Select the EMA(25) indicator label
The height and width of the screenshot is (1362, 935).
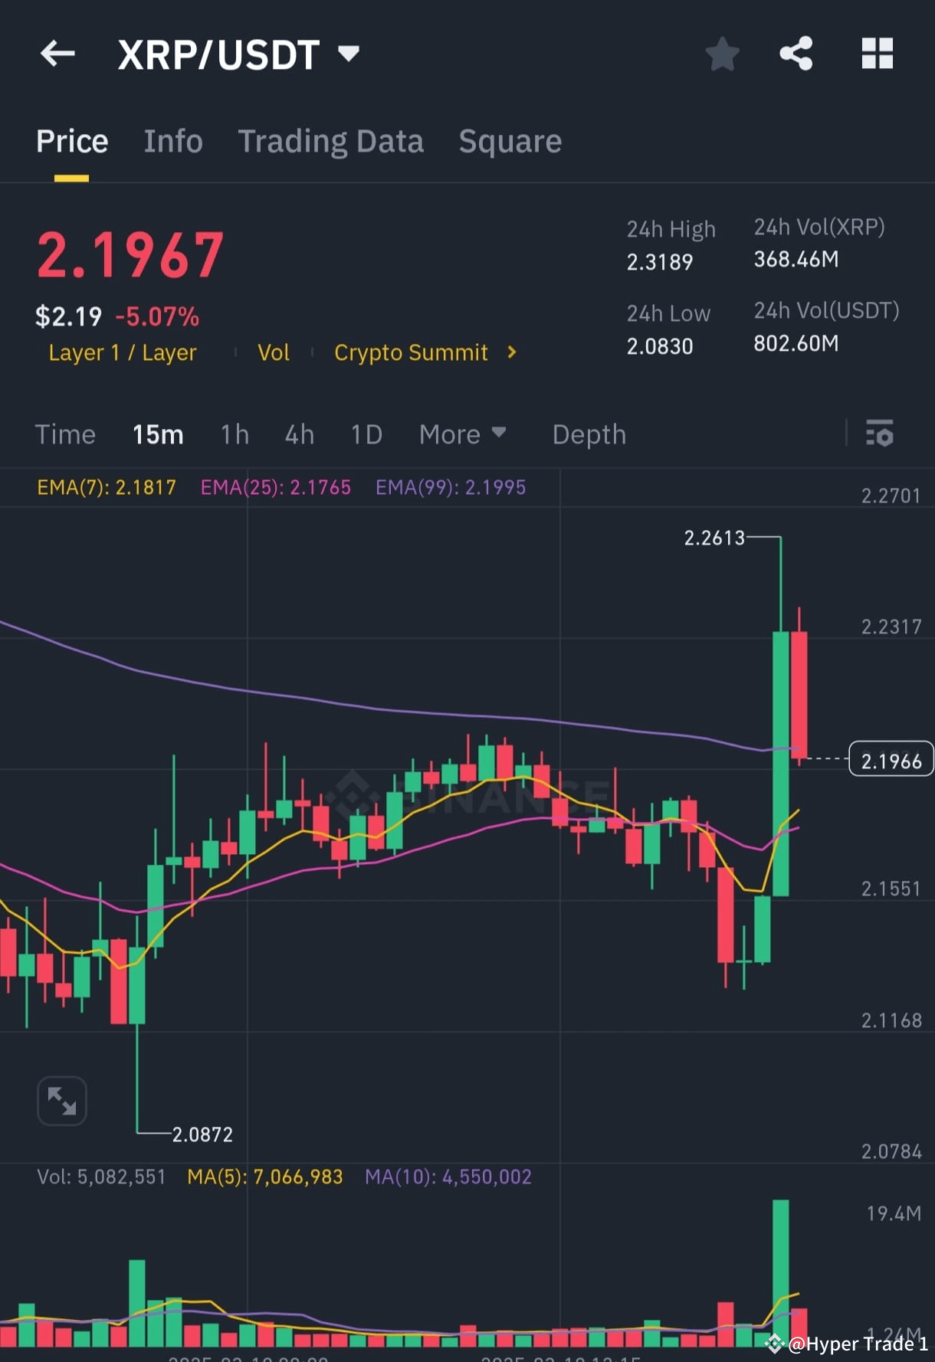(276, 487)
